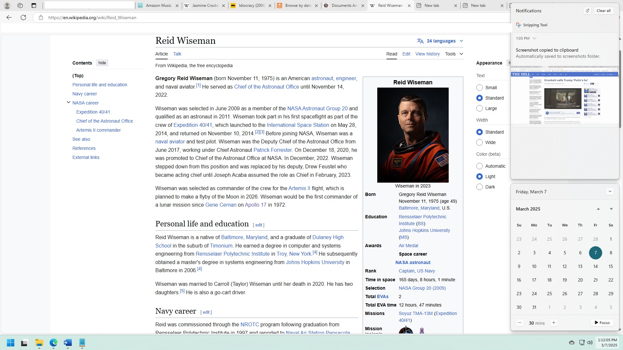Open the Talk page tab

coord(177,54)
